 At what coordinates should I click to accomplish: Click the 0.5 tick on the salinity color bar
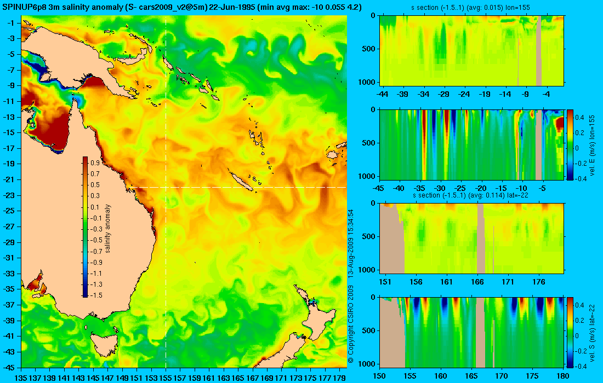pos(95,185)
